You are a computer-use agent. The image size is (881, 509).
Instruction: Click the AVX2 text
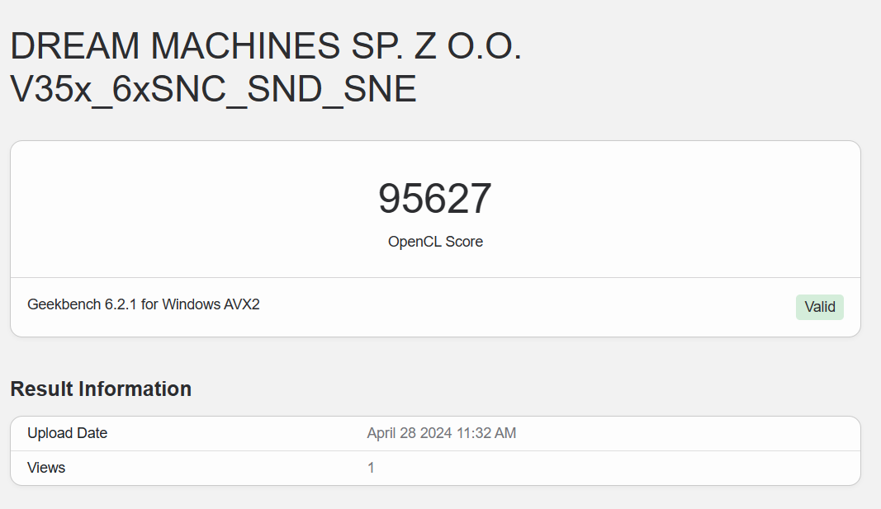[x=244, y=304]
